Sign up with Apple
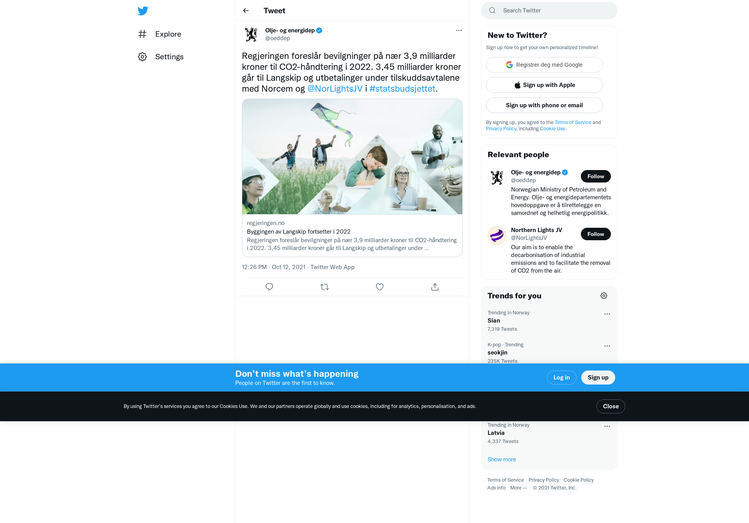This screenshot has width=749, height=523. (545, 85)
